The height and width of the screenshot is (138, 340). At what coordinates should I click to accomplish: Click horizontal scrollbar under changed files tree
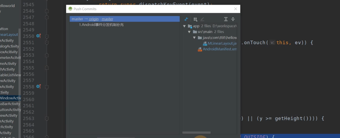[x=197, y=133]
